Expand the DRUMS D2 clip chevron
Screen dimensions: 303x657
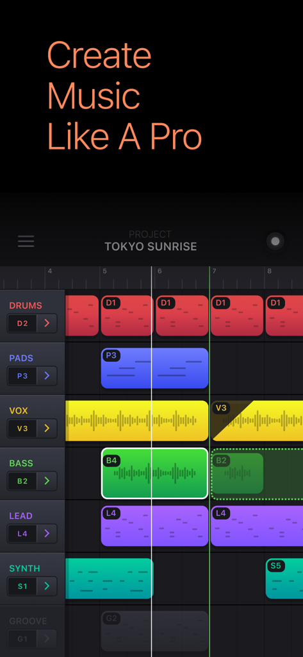click(x=47, y=323)
